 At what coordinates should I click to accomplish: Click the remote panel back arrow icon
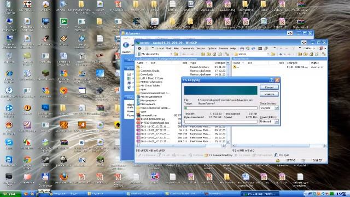[x=281, y=54]
